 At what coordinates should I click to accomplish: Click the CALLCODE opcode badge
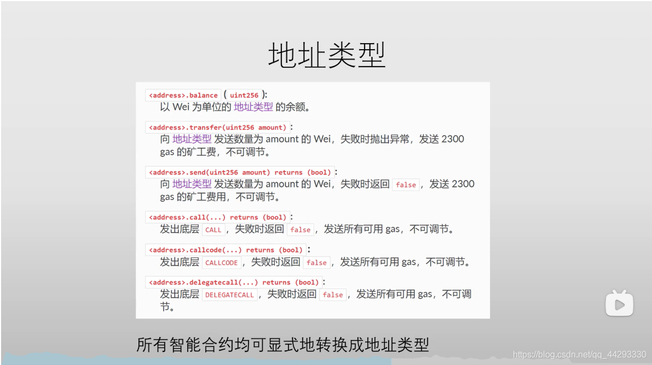pos(221,262)
